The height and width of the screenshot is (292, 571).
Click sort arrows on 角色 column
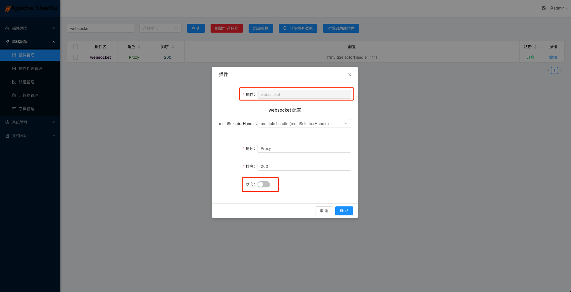coord(139,47)
